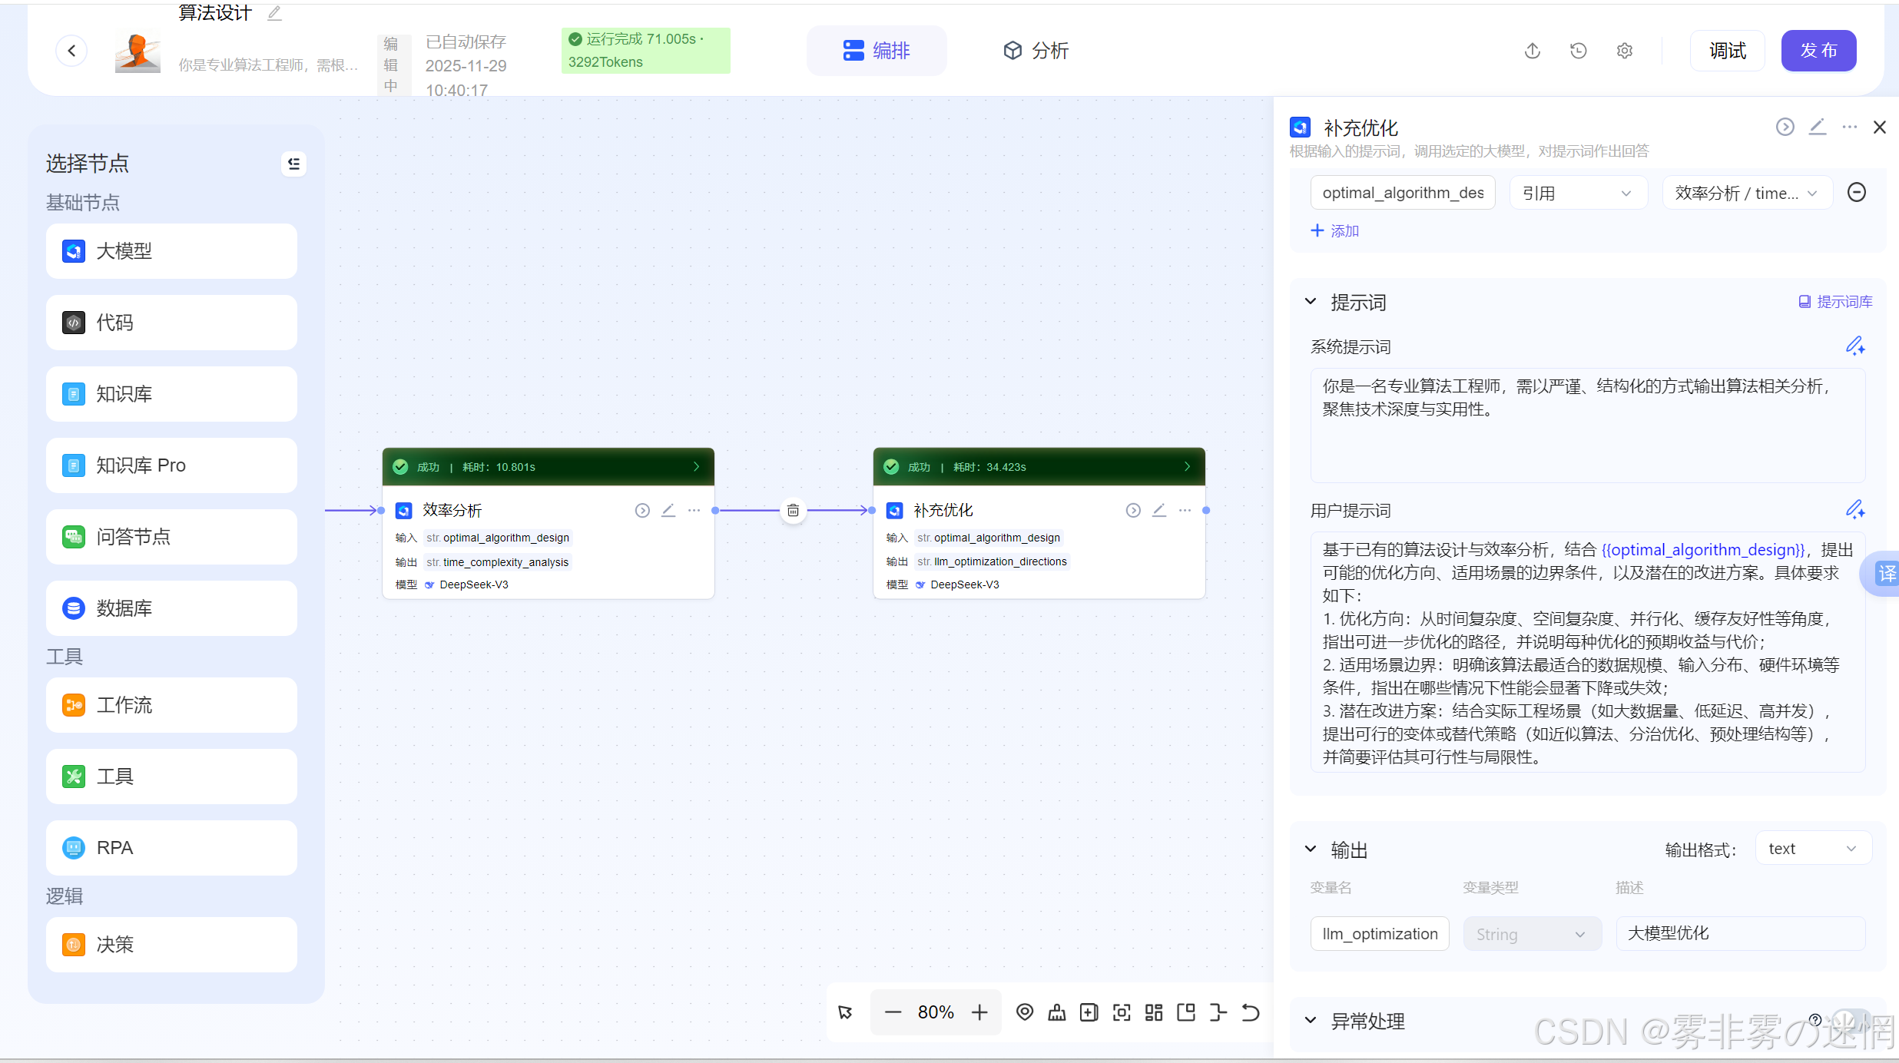Click the fit-view locate icon next to zoom
1899x1063 pixels.
pos(1024,1012)
